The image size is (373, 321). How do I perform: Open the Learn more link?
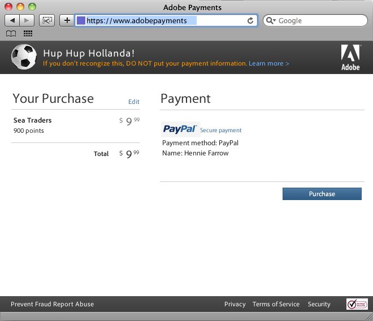pyautogui.click(x=269, y=63)
